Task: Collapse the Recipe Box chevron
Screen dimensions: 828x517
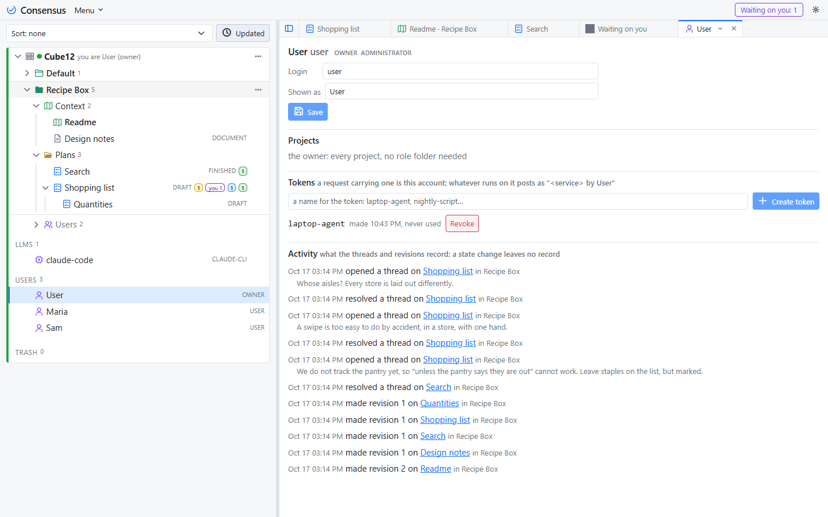Action: point(27,90)
